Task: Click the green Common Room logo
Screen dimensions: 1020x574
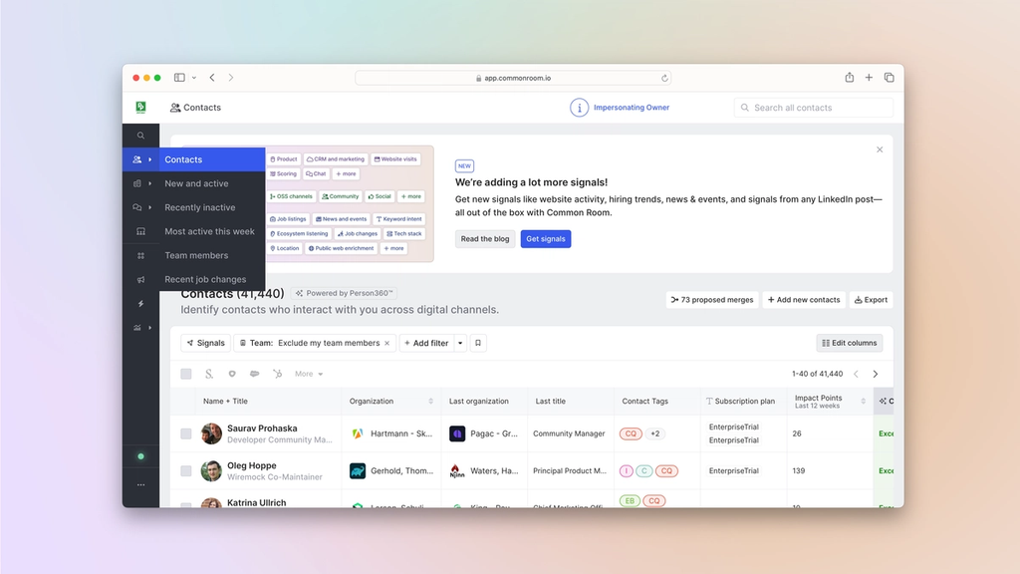Action: [x=140, y=108]
